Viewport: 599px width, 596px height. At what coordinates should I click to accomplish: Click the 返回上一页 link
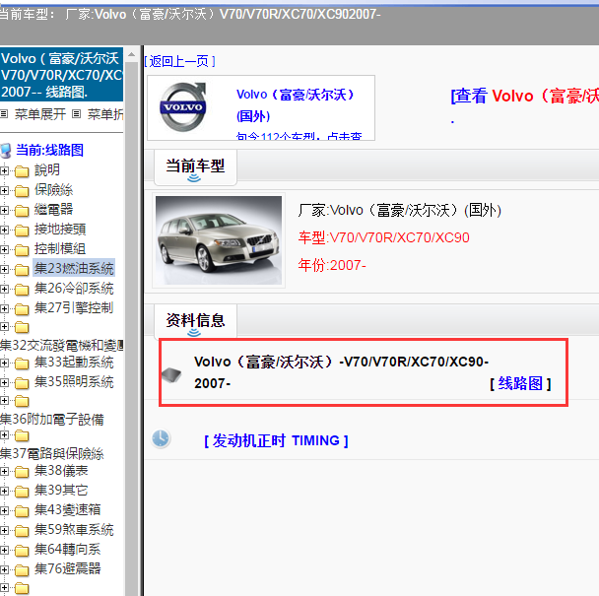pos(179,61)
